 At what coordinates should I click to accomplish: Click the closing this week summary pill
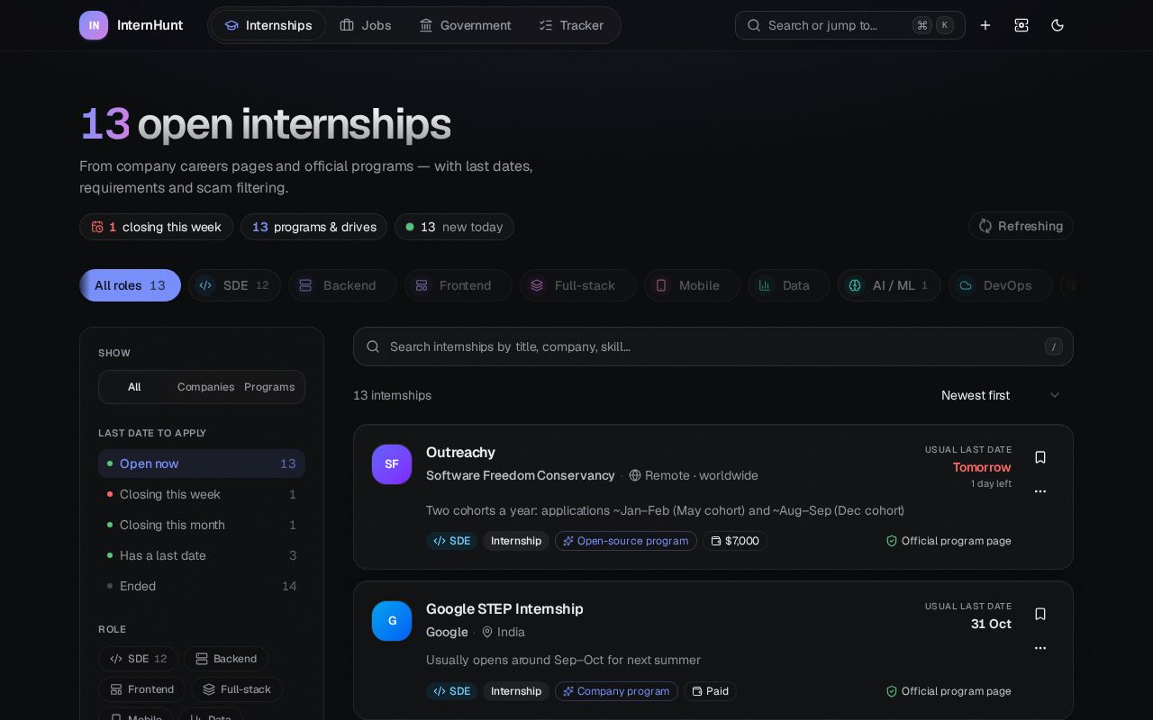[156, 227]
